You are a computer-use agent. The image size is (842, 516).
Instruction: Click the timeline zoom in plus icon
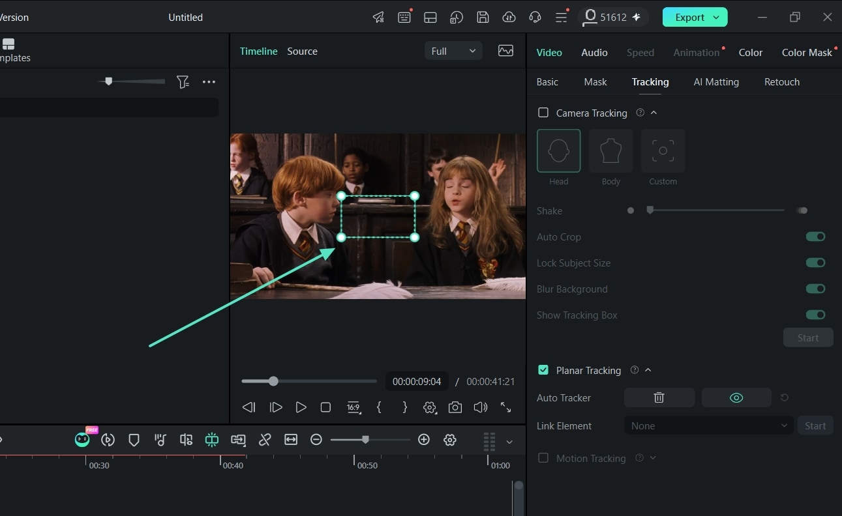click(x=424, y=440)
